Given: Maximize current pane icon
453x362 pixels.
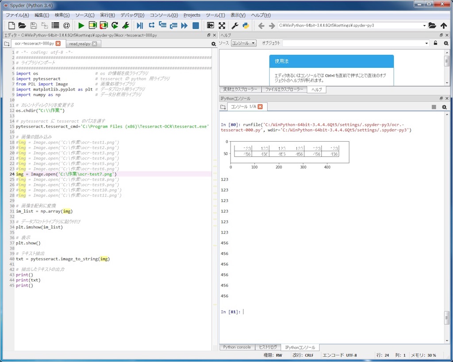Looking at the screenshot, I should [222, 26].
